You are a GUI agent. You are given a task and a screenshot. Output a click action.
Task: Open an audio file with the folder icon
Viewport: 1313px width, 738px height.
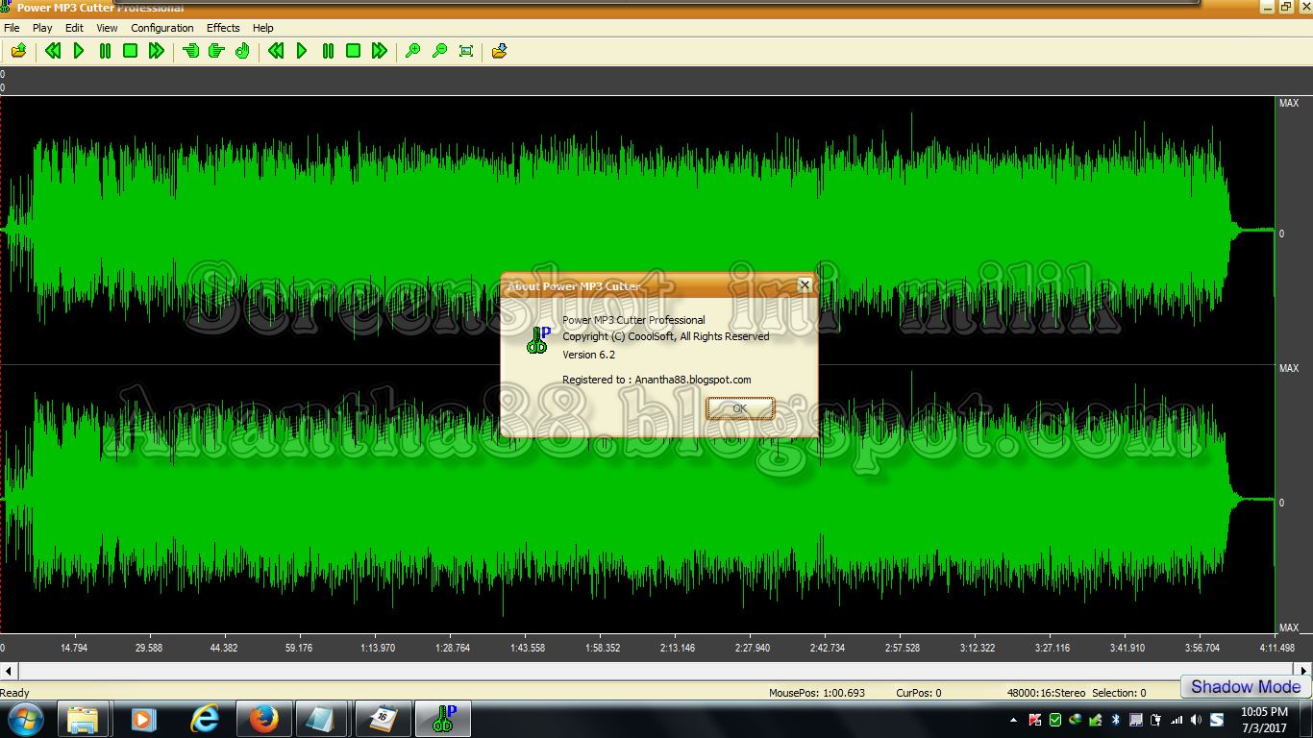click(x=18, y=51)
